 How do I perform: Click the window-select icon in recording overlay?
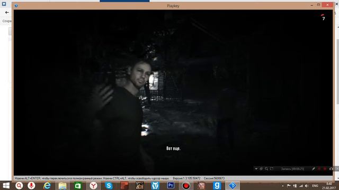coord(261,169)
